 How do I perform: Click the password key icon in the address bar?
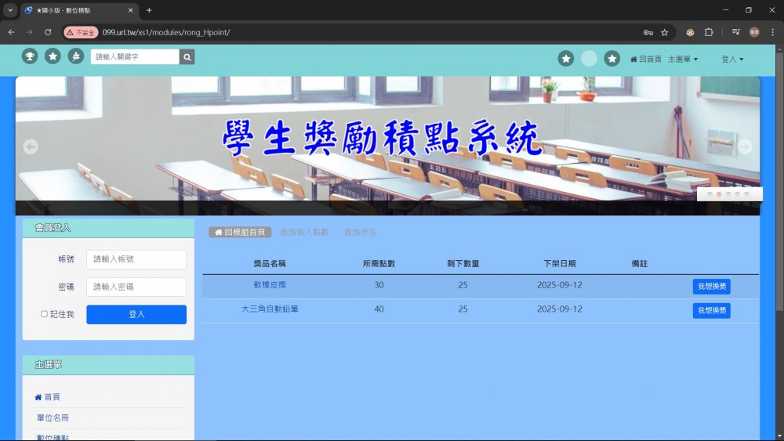(x=648, y=32)
